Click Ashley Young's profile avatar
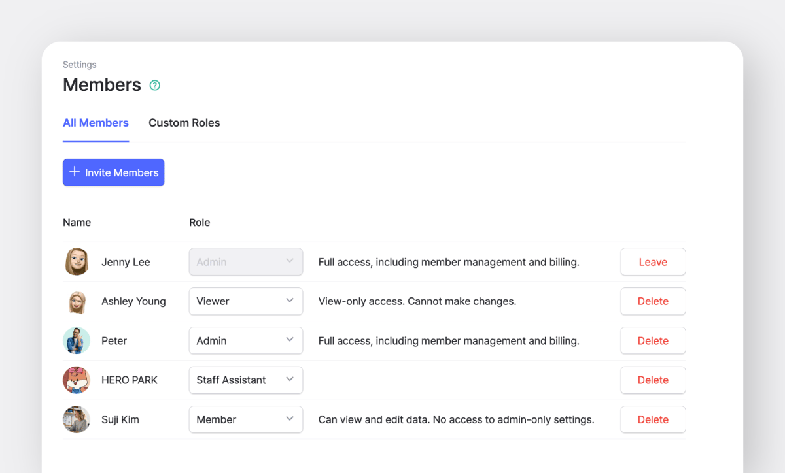785x473 pixels. 77,301
